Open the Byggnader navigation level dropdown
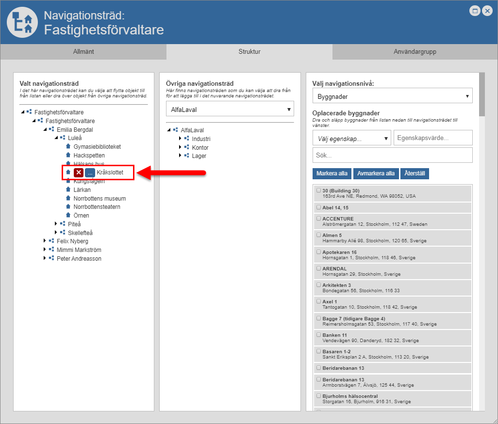This screenshot has width=498, height=424. 392,96
